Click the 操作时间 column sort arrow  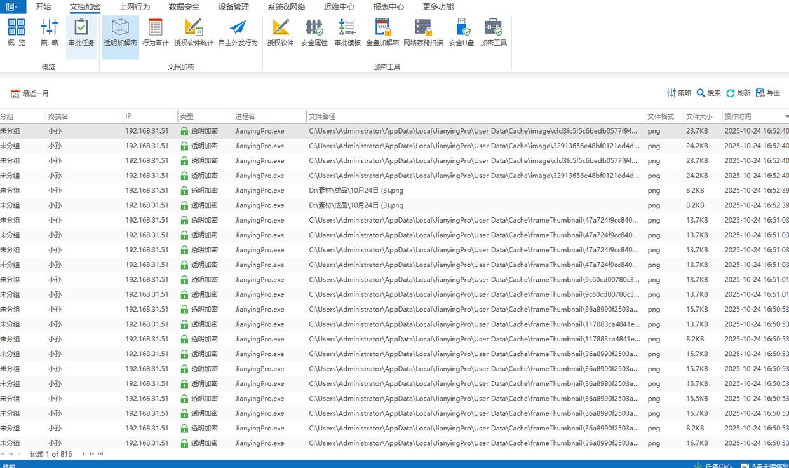(786, 117)
